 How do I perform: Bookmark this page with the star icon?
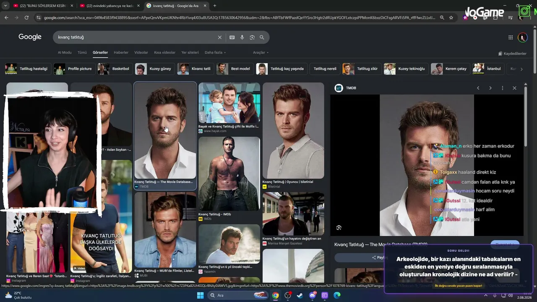click(451, 18)
